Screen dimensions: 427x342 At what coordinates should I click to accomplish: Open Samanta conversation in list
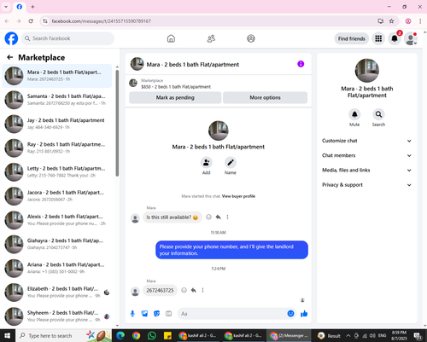(57, 100)
